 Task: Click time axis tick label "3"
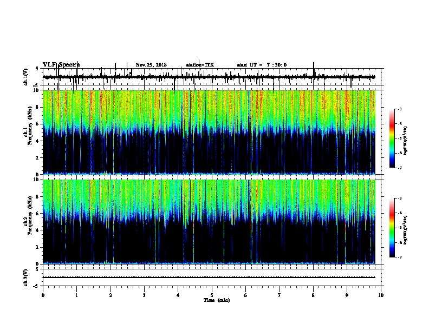coord(144,295)
